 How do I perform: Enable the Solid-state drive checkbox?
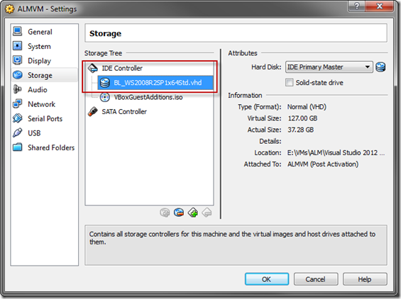coord(290,82)
